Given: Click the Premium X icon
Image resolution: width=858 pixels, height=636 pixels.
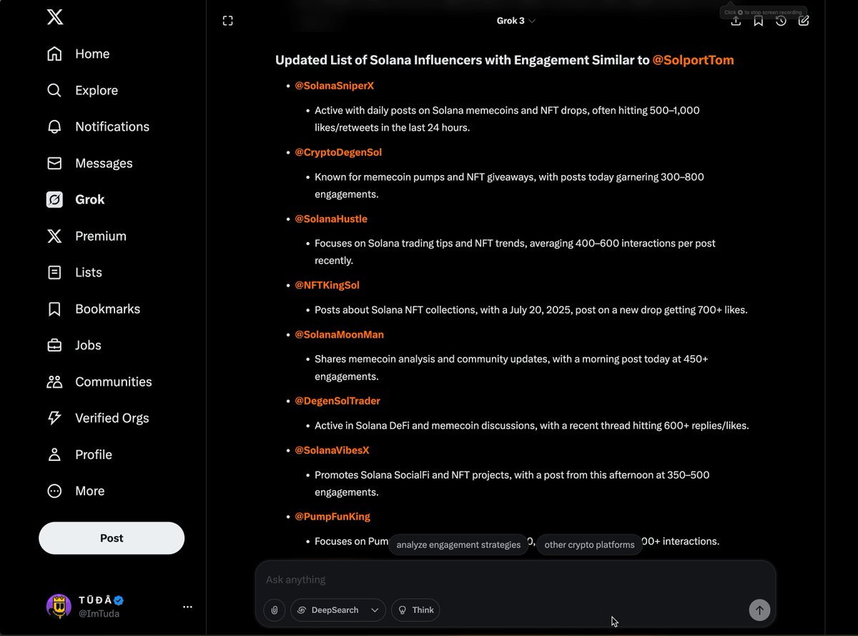Looking at the screenshot, I should coord(54,236).
